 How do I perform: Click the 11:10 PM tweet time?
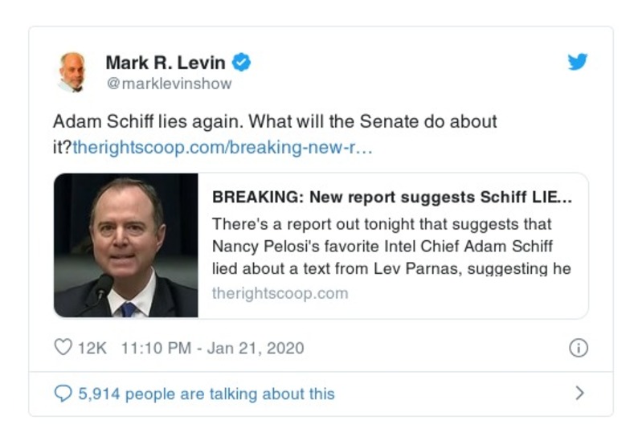[158, 348]
